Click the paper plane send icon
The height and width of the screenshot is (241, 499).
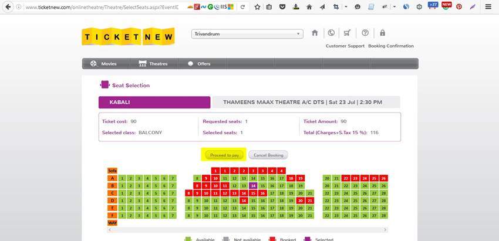point(322,6)
